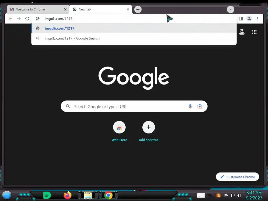Click the search magnifier in Google box
The height and width of the screenshot is (201, 268).
click(x=68, y=106)
